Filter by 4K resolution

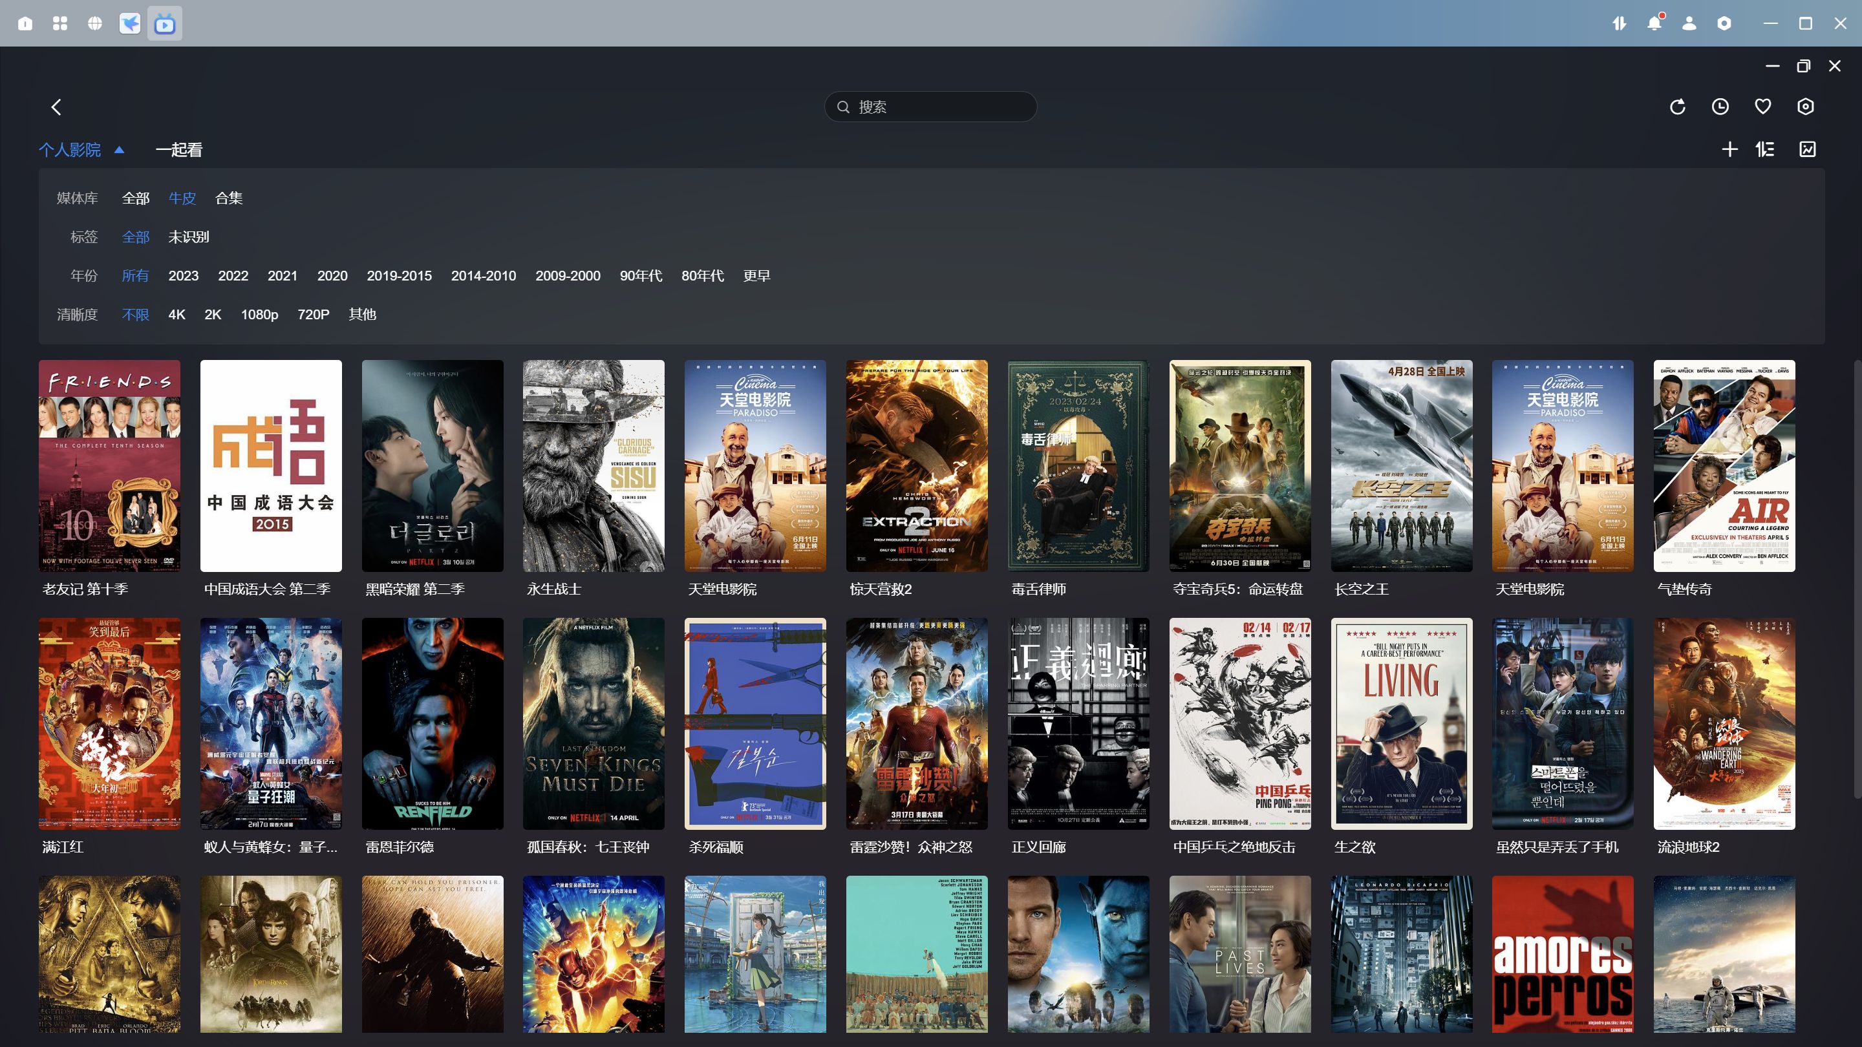pos(177,315)
